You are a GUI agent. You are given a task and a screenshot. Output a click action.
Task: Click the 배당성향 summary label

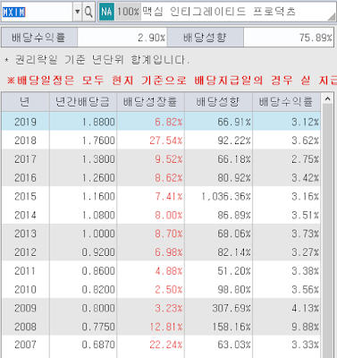(206, 38)
